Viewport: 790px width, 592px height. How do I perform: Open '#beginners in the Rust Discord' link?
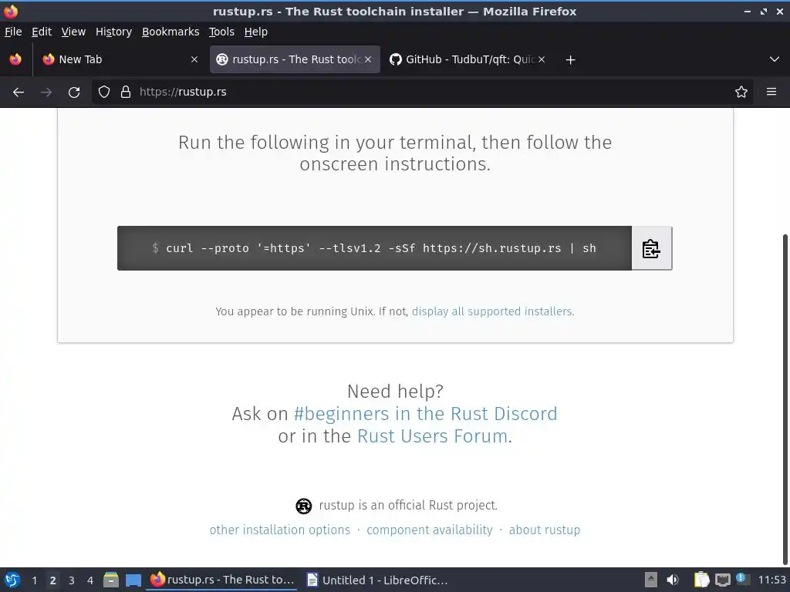425,414
